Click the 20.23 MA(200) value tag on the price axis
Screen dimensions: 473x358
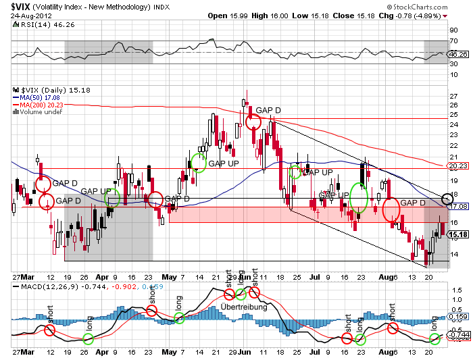point(458,165)
